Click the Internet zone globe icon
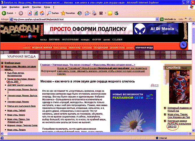Viewport: 195px width, 141px height. point(157,138)
